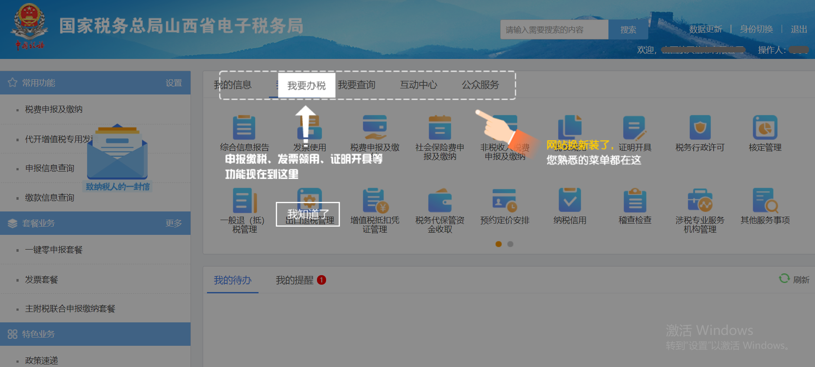Open 一键零申报套餐 in the sidebar
The image size is (815, 367).
coord(54,250)
